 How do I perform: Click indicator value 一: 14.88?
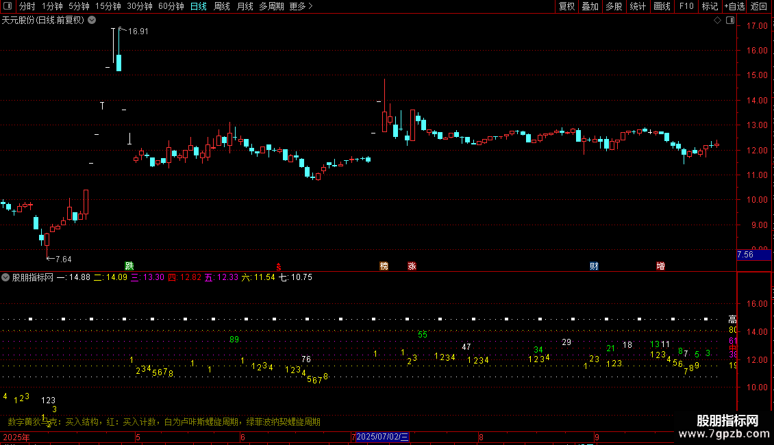tap(73, 277)
